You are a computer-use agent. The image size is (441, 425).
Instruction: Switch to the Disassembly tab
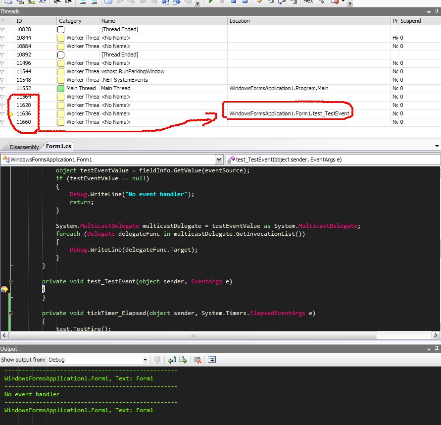click(x=24, y=147)
